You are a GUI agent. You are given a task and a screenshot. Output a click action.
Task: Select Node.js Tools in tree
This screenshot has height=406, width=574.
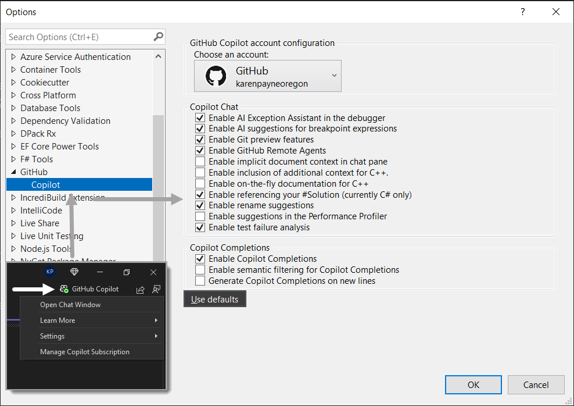click(46, 249)
